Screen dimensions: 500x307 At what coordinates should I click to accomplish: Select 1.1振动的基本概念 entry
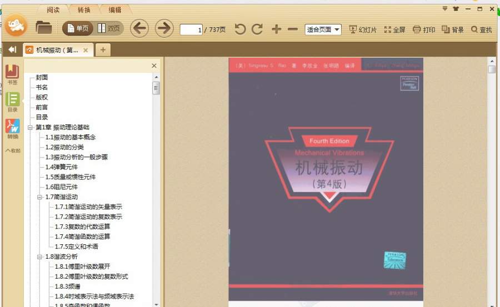point(71,137)
